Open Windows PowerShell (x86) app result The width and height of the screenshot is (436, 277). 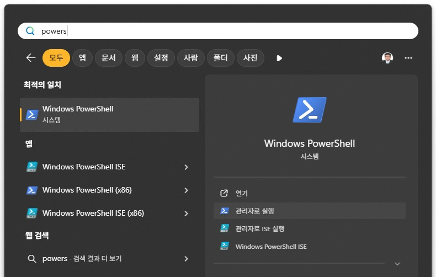pos(110,190)
